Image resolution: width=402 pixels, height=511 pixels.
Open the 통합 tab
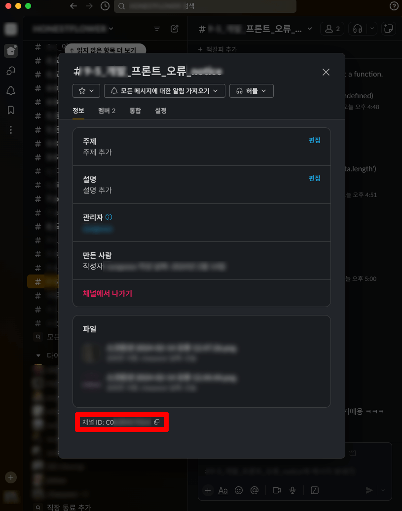135,111
